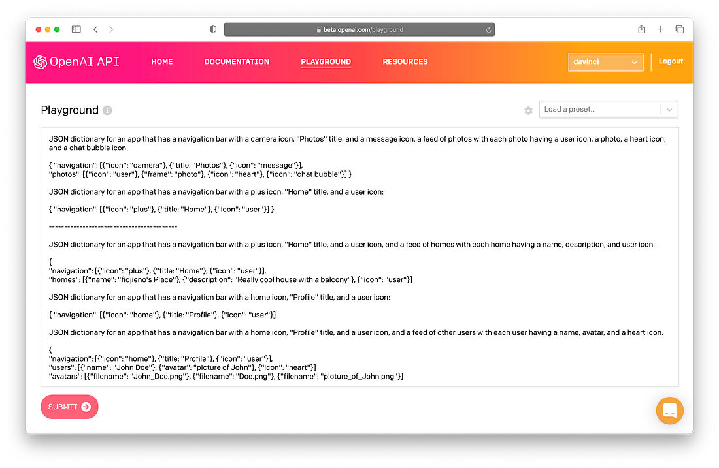The image size is (719, 468).
Task: Click the OpenAI API logo
Action: tap(76, 62)
